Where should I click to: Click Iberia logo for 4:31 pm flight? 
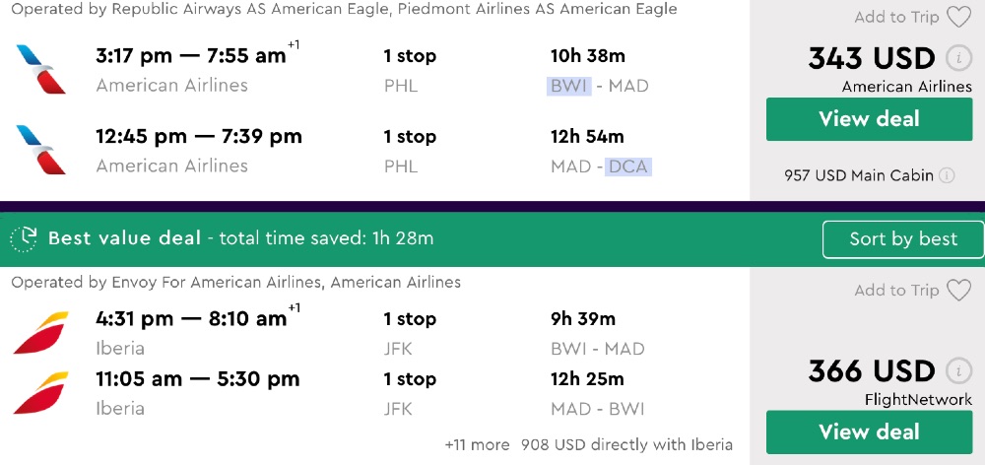coord(41,332)
